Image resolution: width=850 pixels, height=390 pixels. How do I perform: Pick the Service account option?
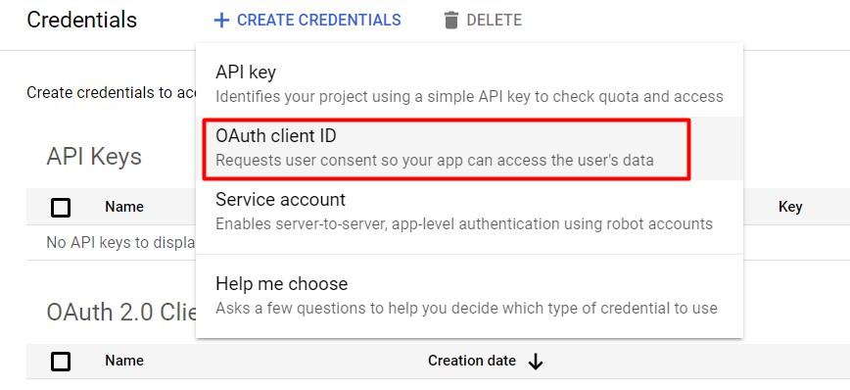[x=469, y=212]
